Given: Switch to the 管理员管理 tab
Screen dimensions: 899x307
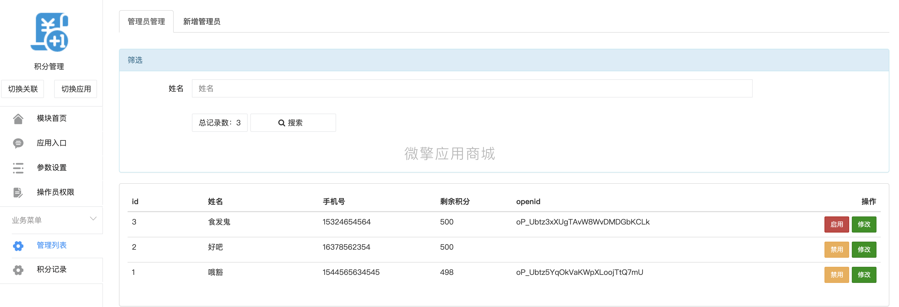Looking at the screenshot, I should tap(146, 22).
